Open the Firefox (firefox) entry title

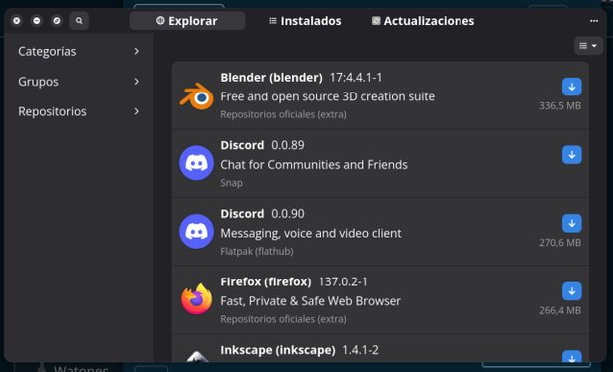click(266, 281)
